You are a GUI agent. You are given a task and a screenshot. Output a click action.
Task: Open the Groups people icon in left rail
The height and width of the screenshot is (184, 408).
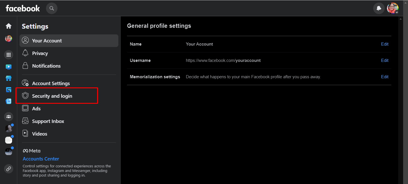[9, 116]
